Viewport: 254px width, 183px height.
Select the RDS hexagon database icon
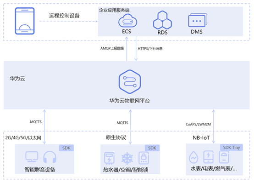(162, 20)
